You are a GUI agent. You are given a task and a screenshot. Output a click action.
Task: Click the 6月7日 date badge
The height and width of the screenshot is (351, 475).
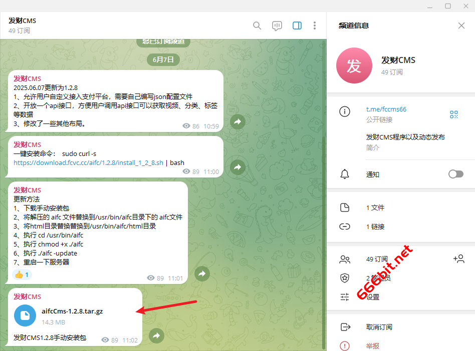click(x=163, y=59)
